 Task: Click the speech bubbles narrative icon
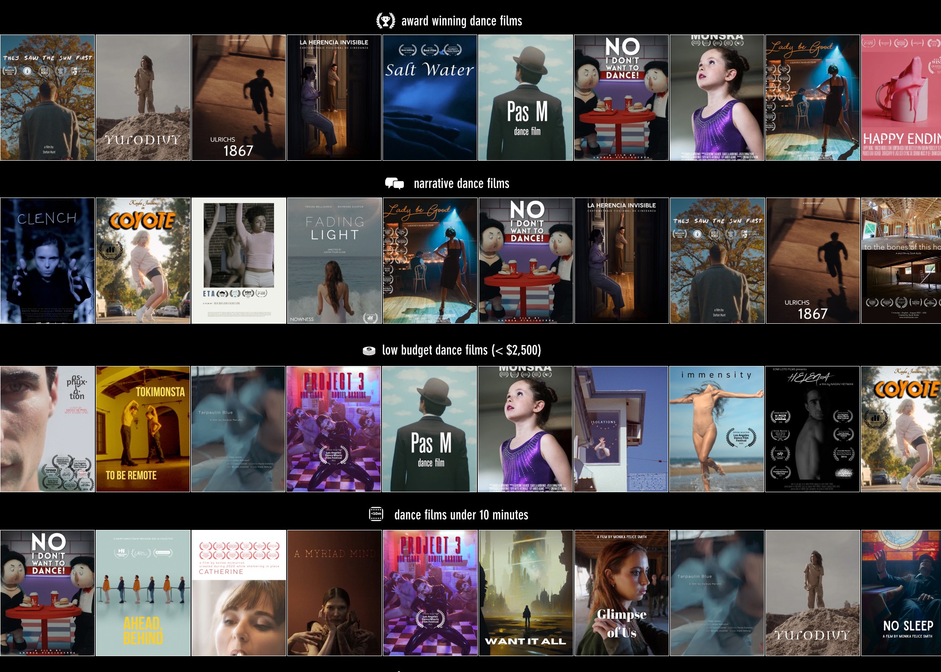click(394, 183)
